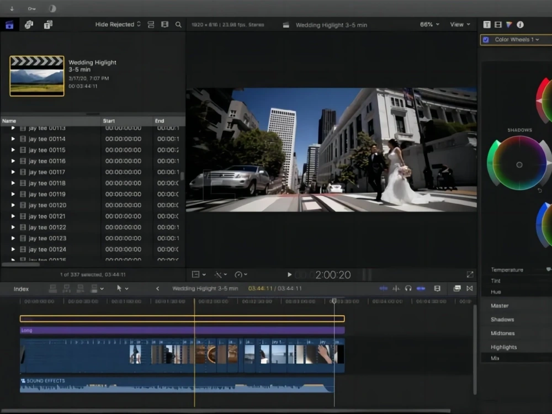
Task: Click the background tasks circle icon
Action: coord(52,8)
